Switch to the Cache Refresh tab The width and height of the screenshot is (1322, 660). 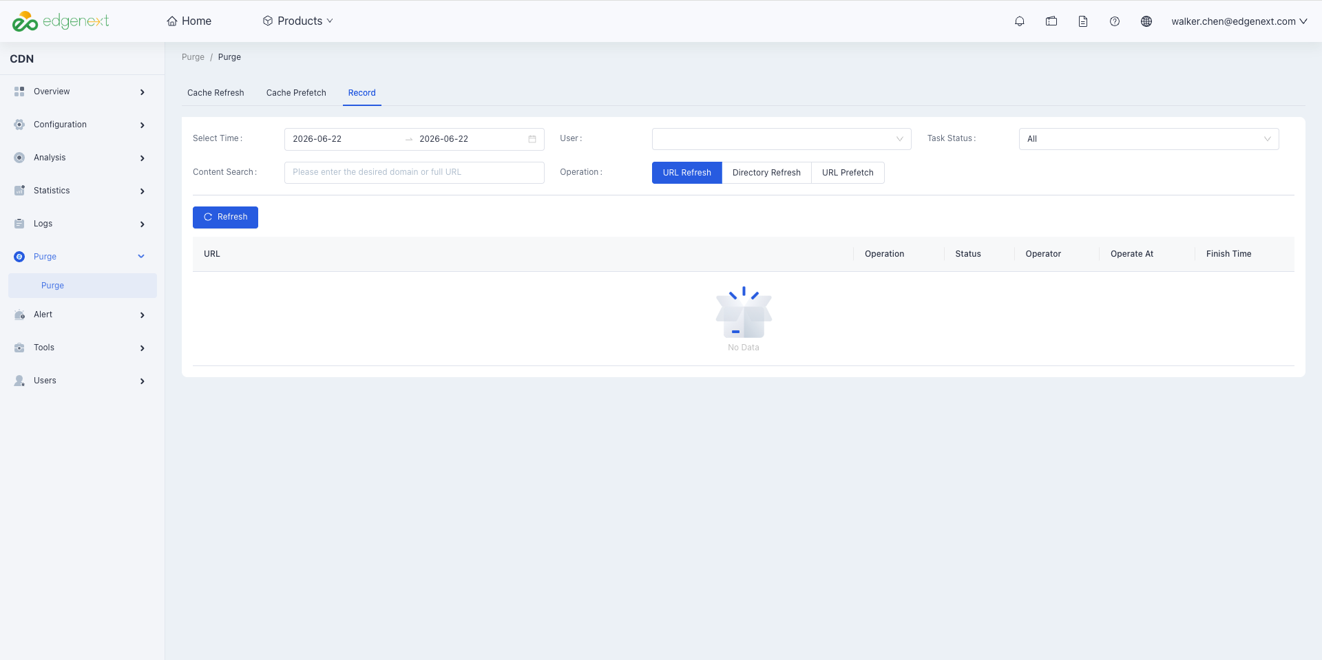coord(216,93)
